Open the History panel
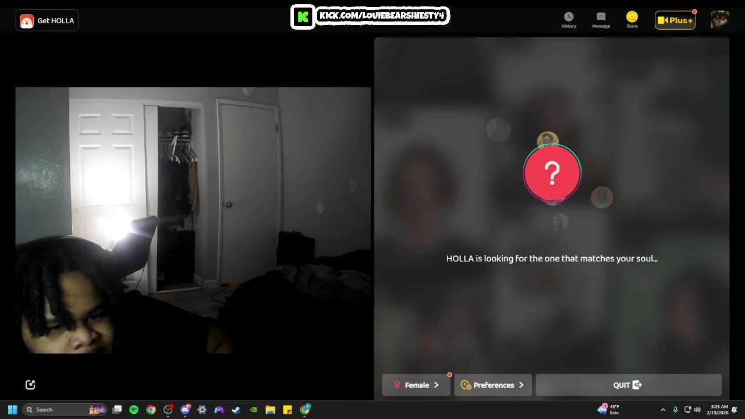This screenshot has width=745, height=419. click(x=569, y=20)
